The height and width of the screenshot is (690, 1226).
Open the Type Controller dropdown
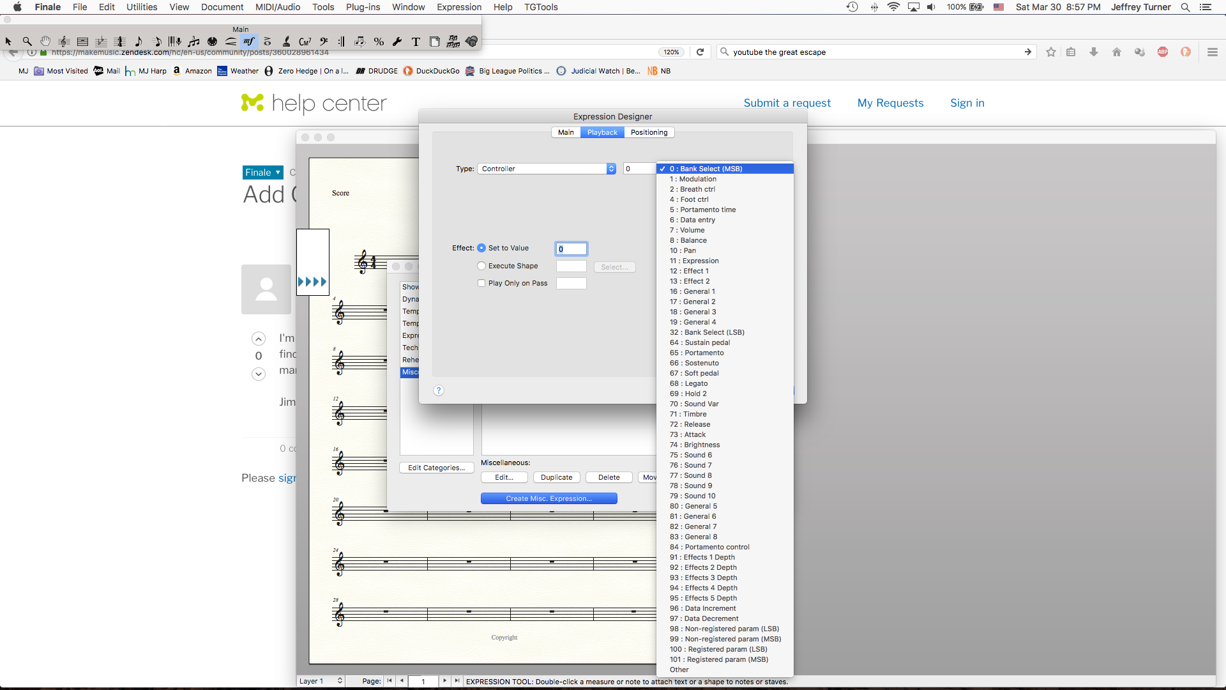[x=548, y=169]
